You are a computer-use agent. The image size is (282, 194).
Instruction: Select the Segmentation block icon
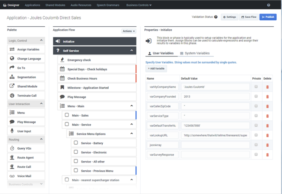(x=12, y=77)
